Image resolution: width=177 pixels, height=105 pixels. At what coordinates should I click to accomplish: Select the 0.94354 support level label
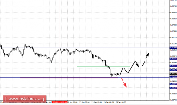(173, 77)
